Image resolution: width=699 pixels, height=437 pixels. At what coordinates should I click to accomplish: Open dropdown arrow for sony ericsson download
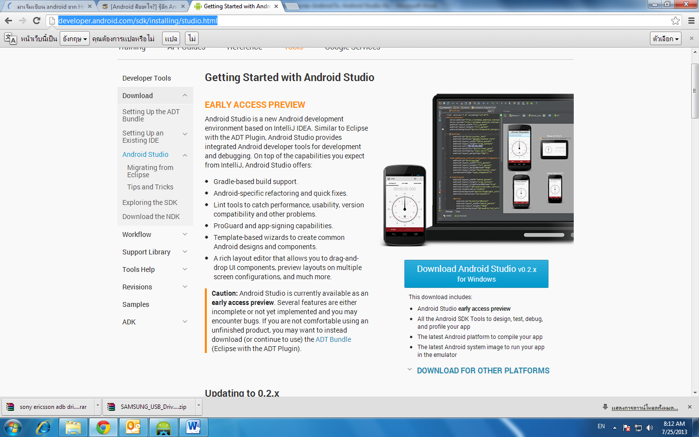coord(98,407)
